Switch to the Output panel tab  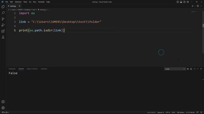coord(21,69)
